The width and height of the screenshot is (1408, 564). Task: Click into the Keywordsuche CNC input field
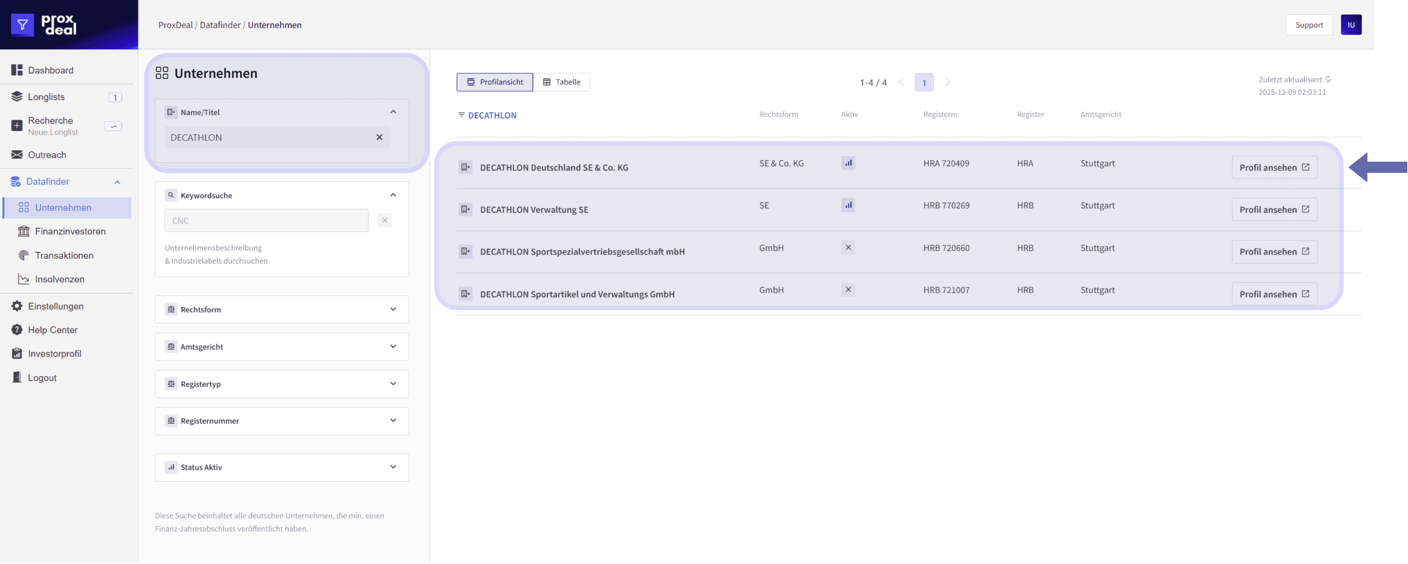tap(266, 221)
